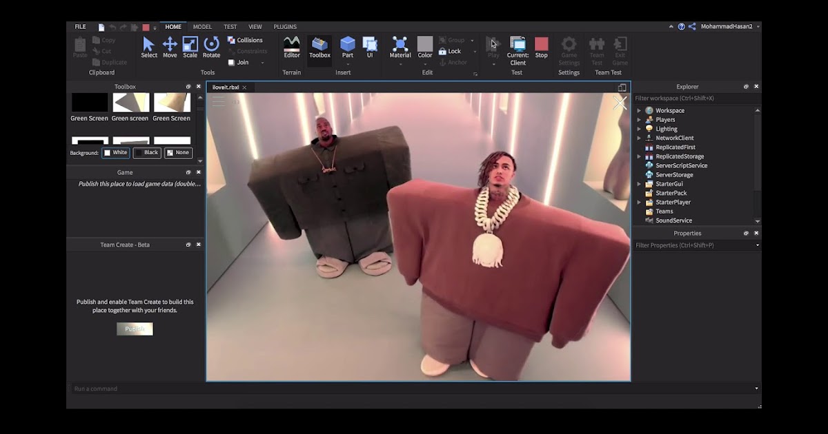Click the red stop icon in quick access bar
Viewport: 828px width, 434px height.
pyautogui.click(x=146, y=27)
